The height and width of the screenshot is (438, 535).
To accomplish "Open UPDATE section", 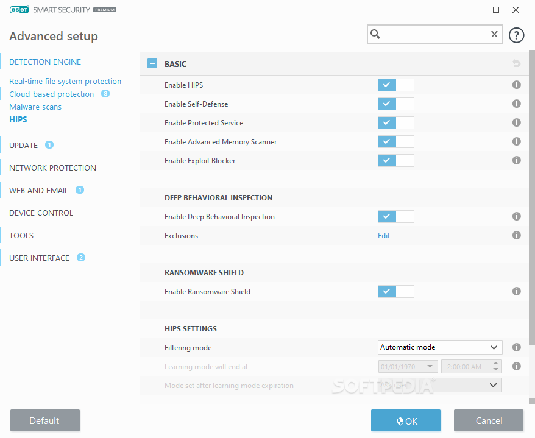I will (23, 146).
